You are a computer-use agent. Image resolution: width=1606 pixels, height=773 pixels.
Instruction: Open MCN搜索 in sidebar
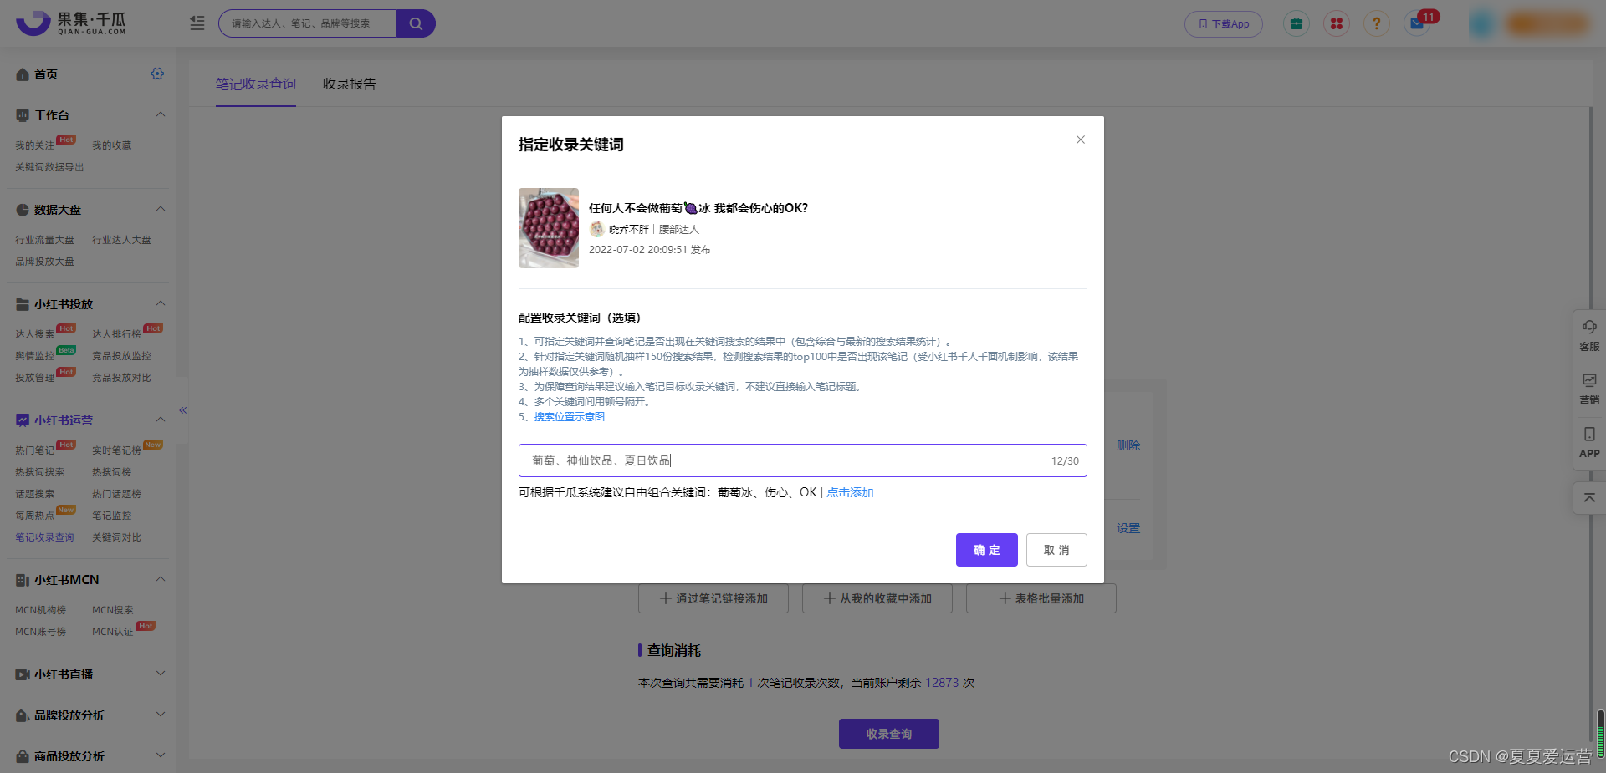(x=113, y=610)
